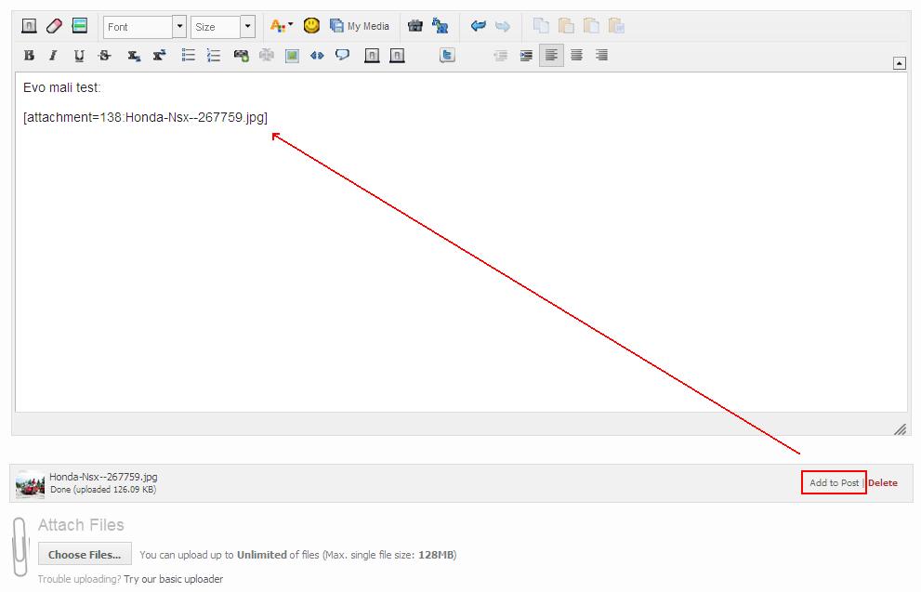Insert a quote using speech bubble icon
This screenshot has width=921, height=592.
pyautogui.click(x=343, y=56)
